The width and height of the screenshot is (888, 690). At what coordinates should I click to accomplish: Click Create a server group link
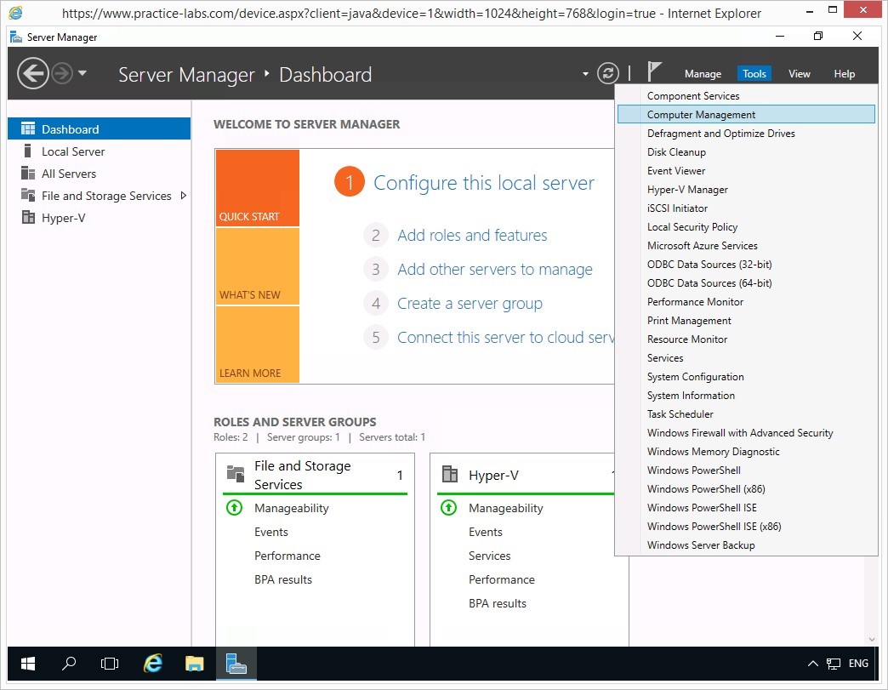470,304
